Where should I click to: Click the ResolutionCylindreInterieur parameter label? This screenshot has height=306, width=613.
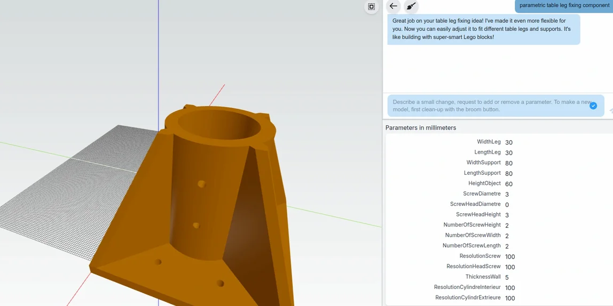467,287
